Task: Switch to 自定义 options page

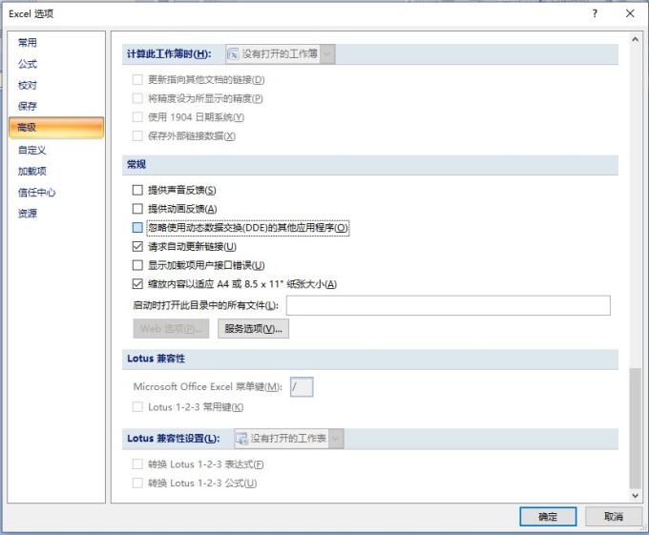Action: (31, 150)
